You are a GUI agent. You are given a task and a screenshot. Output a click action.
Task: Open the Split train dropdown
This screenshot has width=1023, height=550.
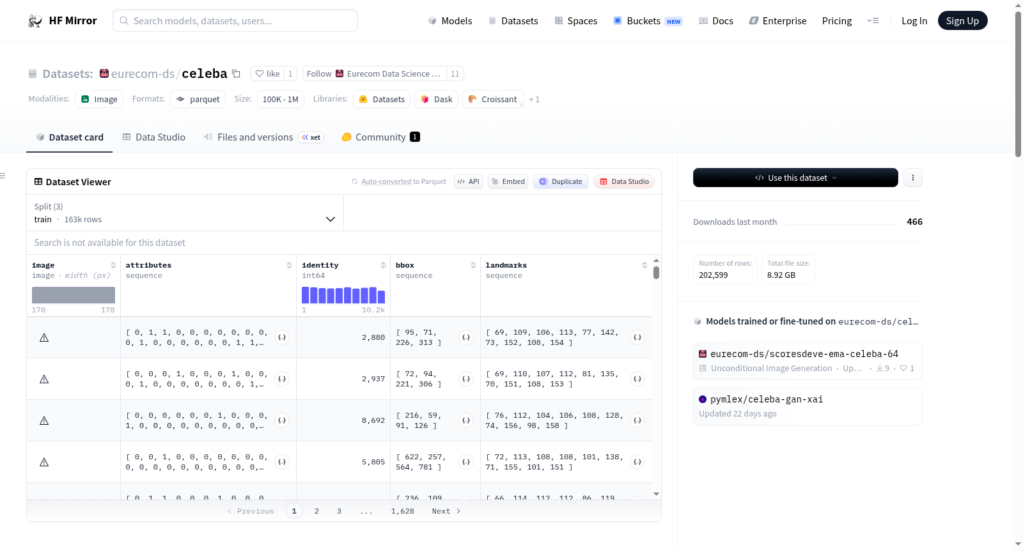coord(185,213)
